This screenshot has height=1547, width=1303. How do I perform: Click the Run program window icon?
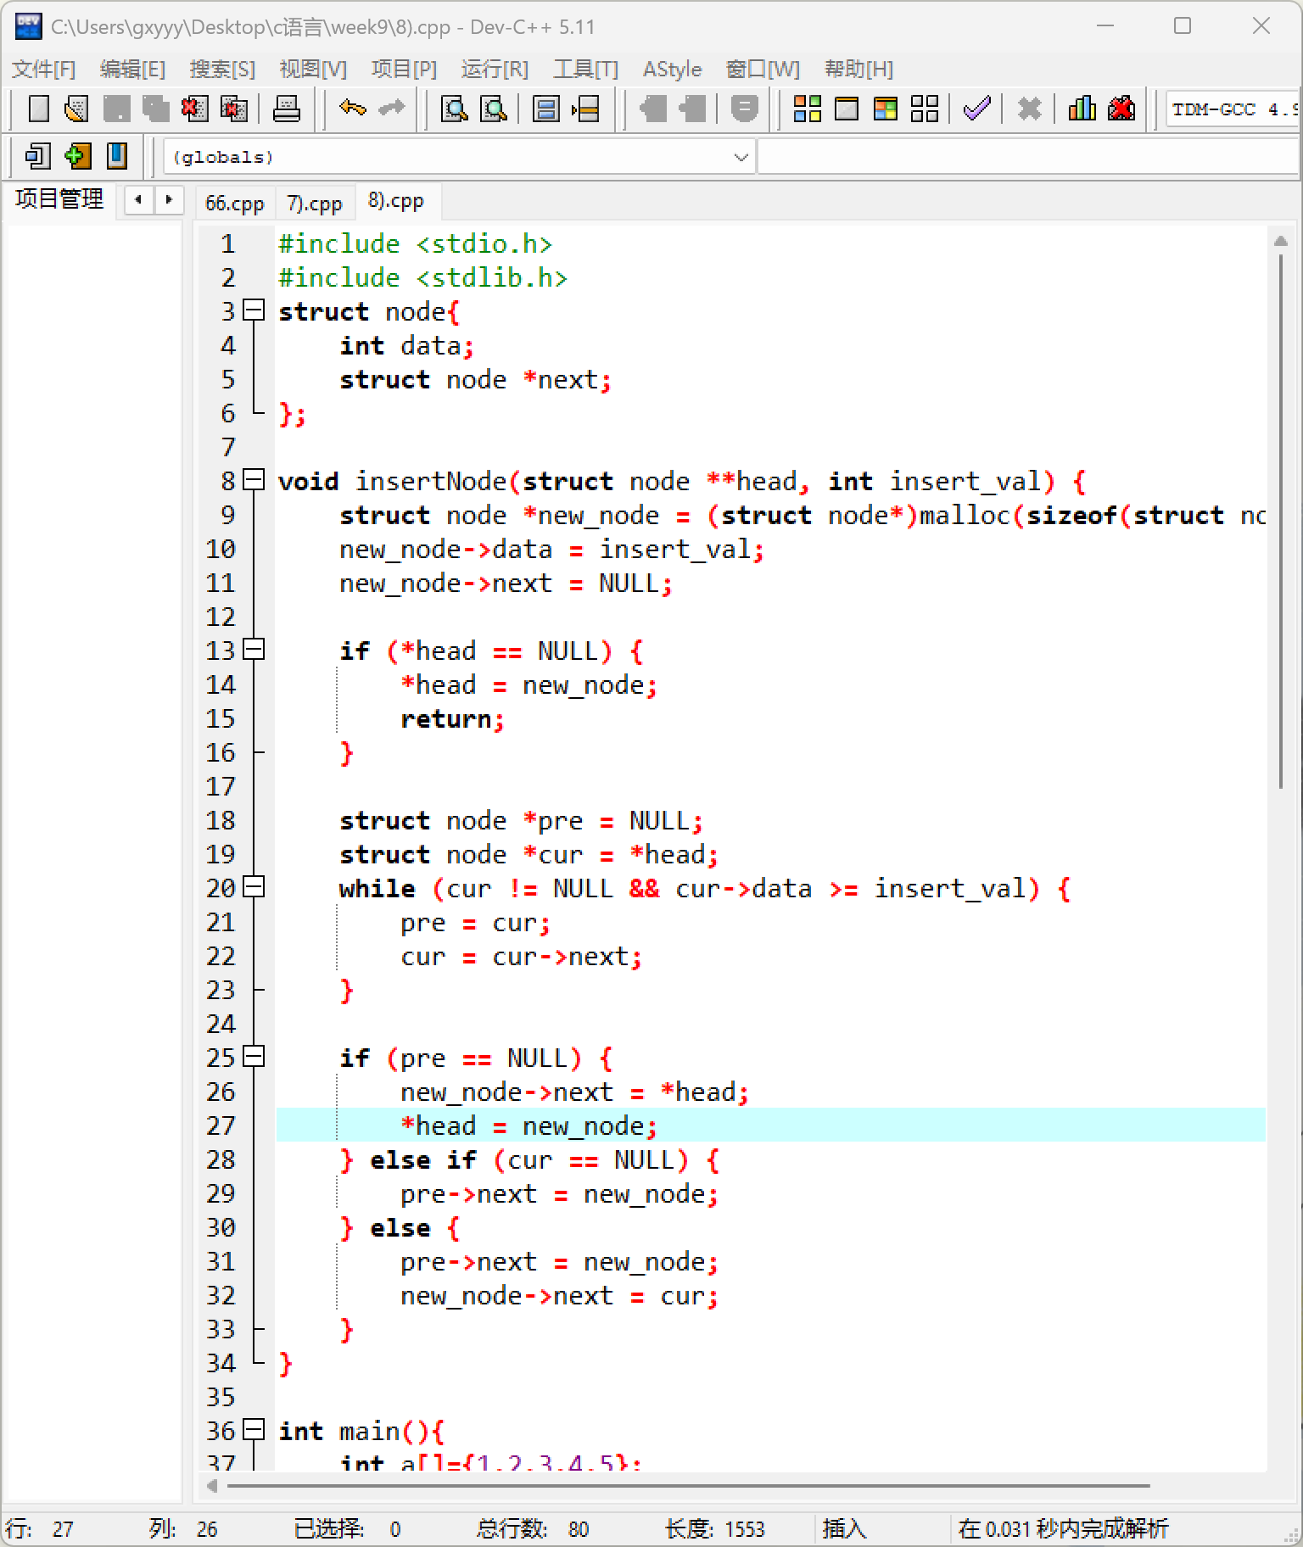(847, 109)
